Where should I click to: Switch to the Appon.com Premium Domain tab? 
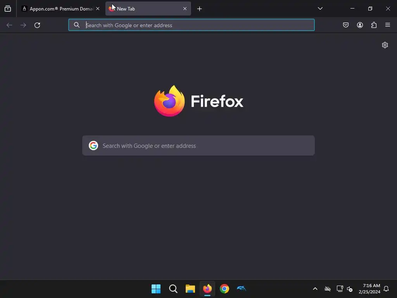pyautogui.click(x=60, y=9)
